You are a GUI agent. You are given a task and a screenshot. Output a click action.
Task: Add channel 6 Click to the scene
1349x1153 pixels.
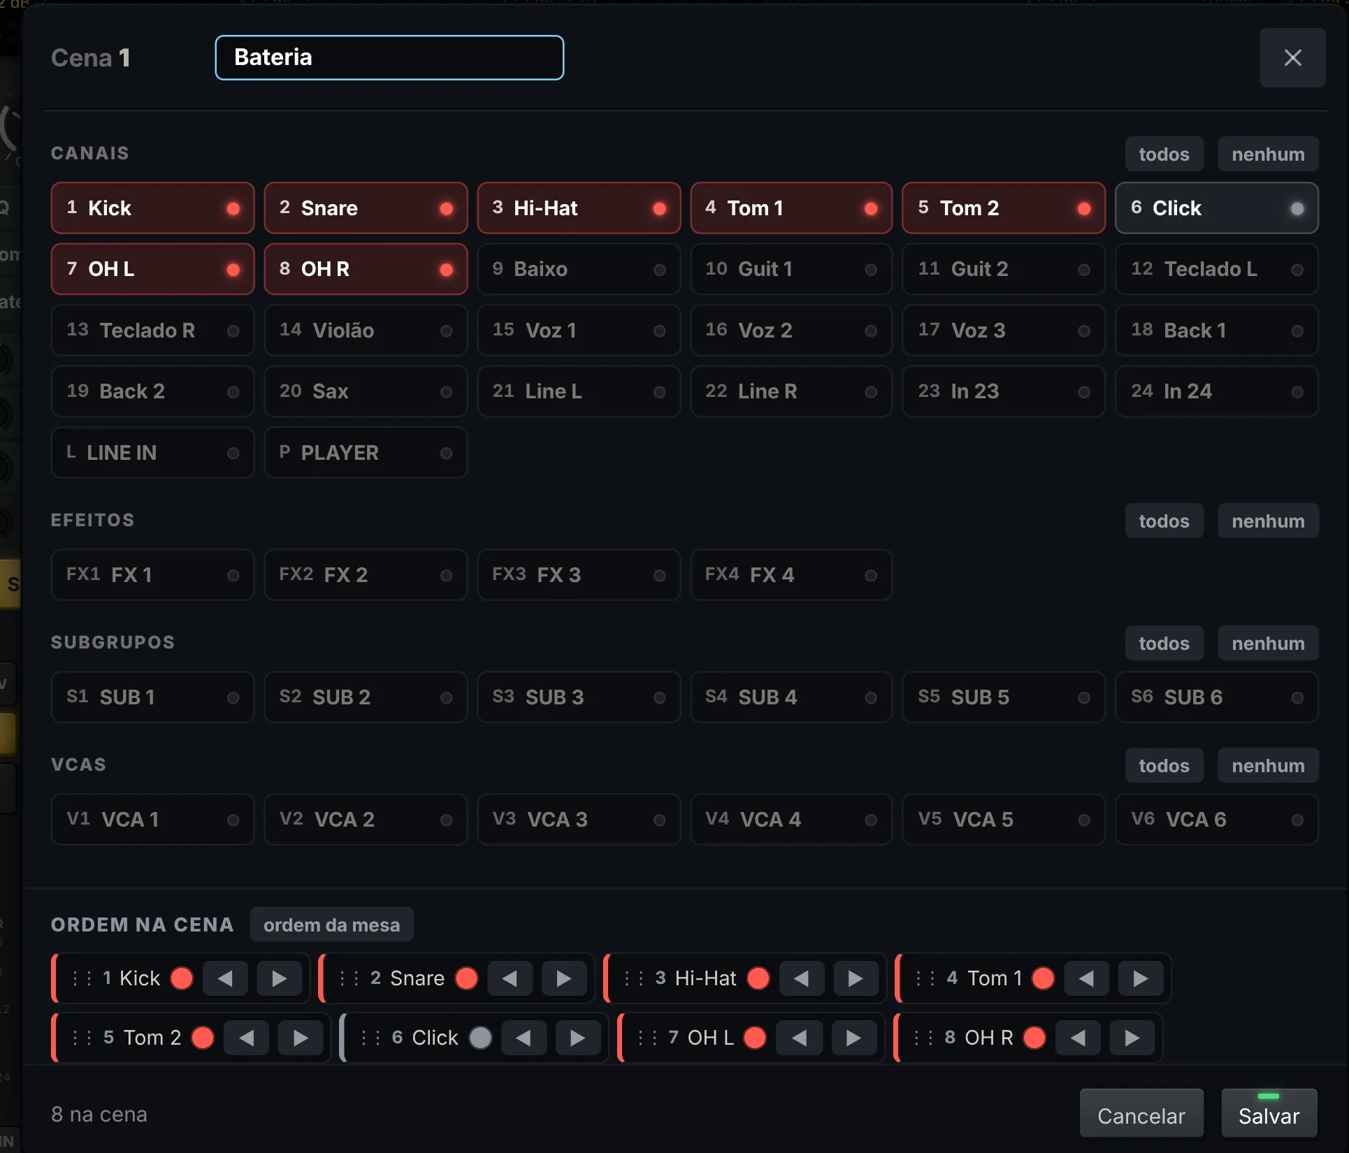1216,208
